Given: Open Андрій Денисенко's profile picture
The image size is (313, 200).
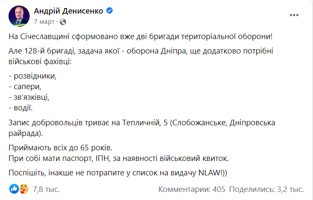Looking at the screenshot, I should [x=19, y=16].
